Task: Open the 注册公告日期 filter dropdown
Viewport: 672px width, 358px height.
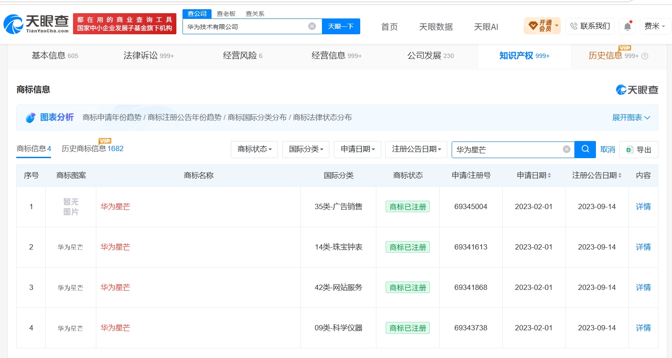Action: pos(416,149)
